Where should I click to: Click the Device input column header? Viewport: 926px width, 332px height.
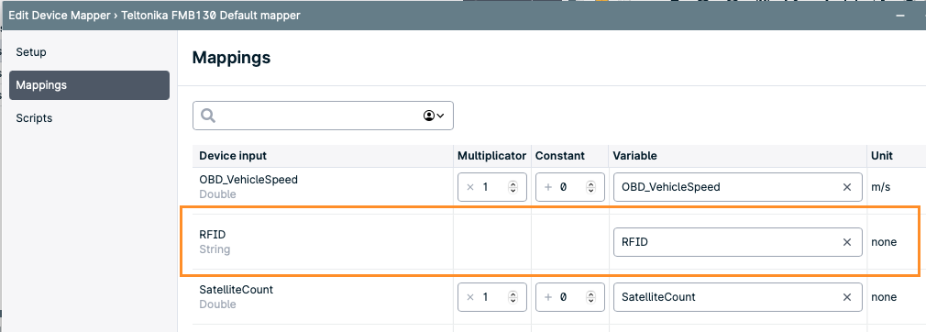click(233, 156)
